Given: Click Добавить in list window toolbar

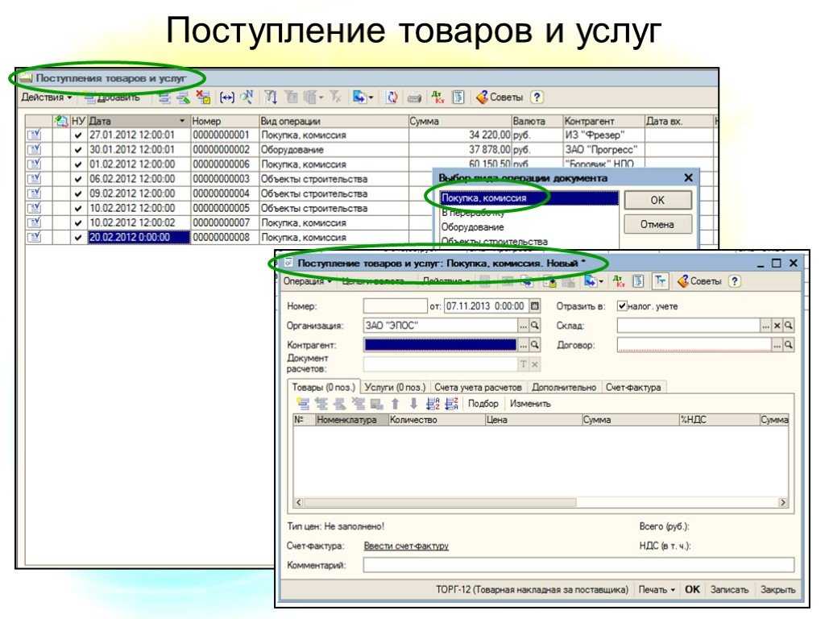Looking at the screenshot, I should [112, 98].
